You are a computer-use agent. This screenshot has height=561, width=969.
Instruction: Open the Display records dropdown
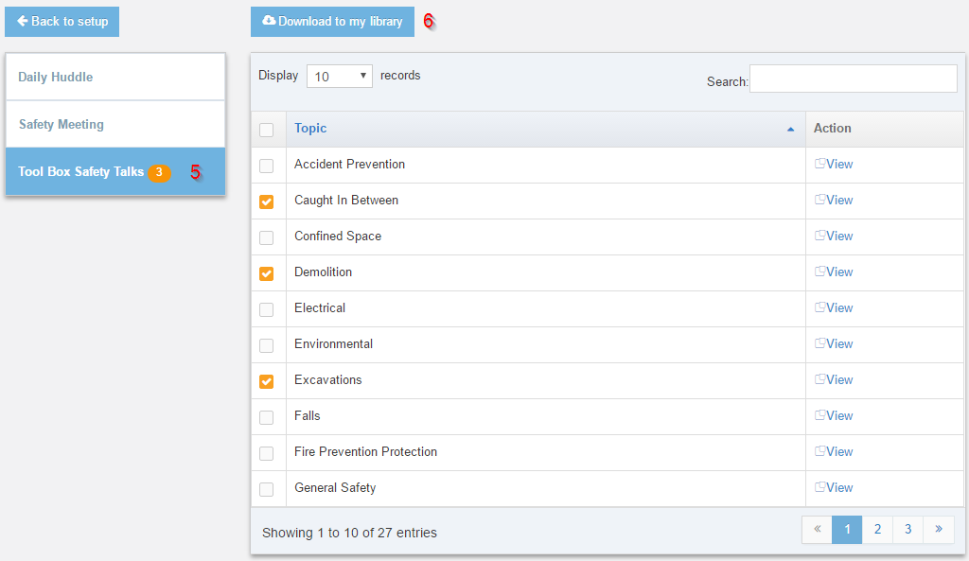click(339, 75)
